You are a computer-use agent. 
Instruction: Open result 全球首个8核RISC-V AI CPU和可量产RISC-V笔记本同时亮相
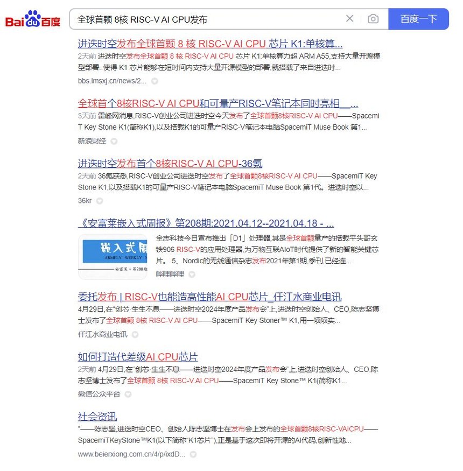(218, 104)
